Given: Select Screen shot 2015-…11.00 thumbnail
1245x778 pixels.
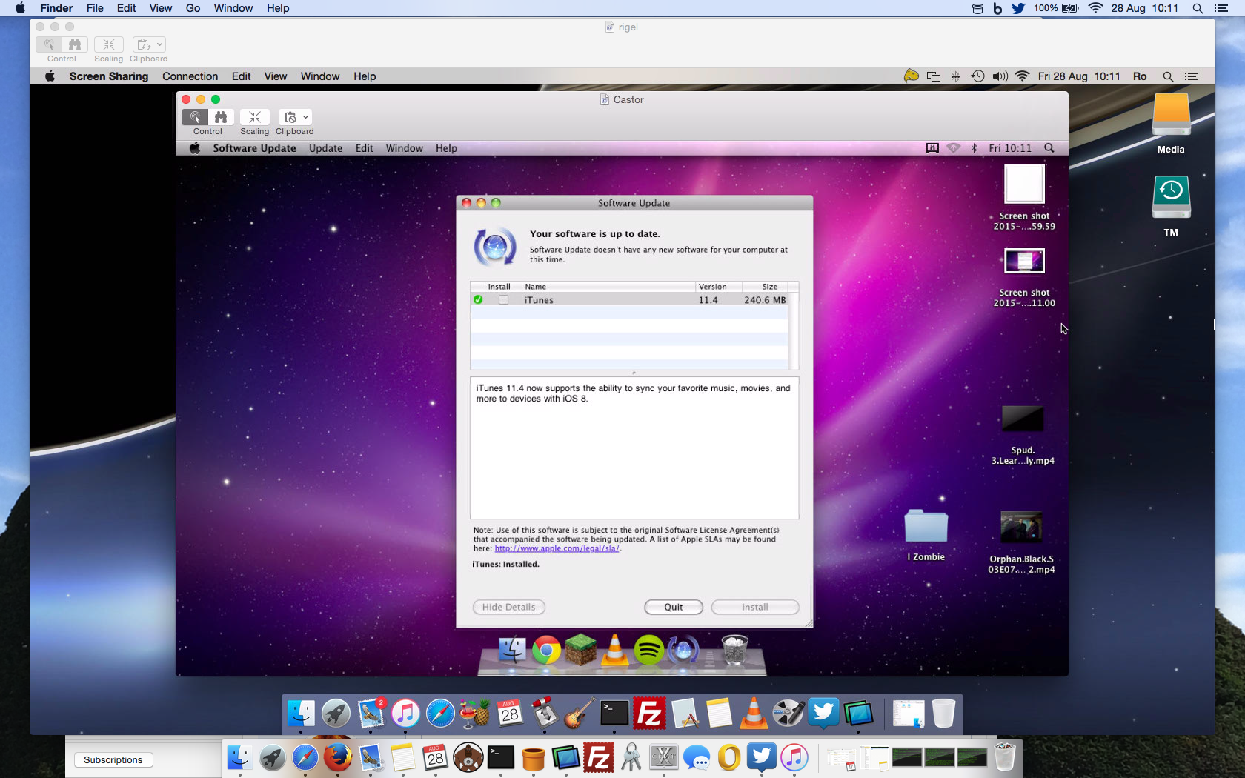Looking at the screenshot, I should click(x=1024, y=261).
